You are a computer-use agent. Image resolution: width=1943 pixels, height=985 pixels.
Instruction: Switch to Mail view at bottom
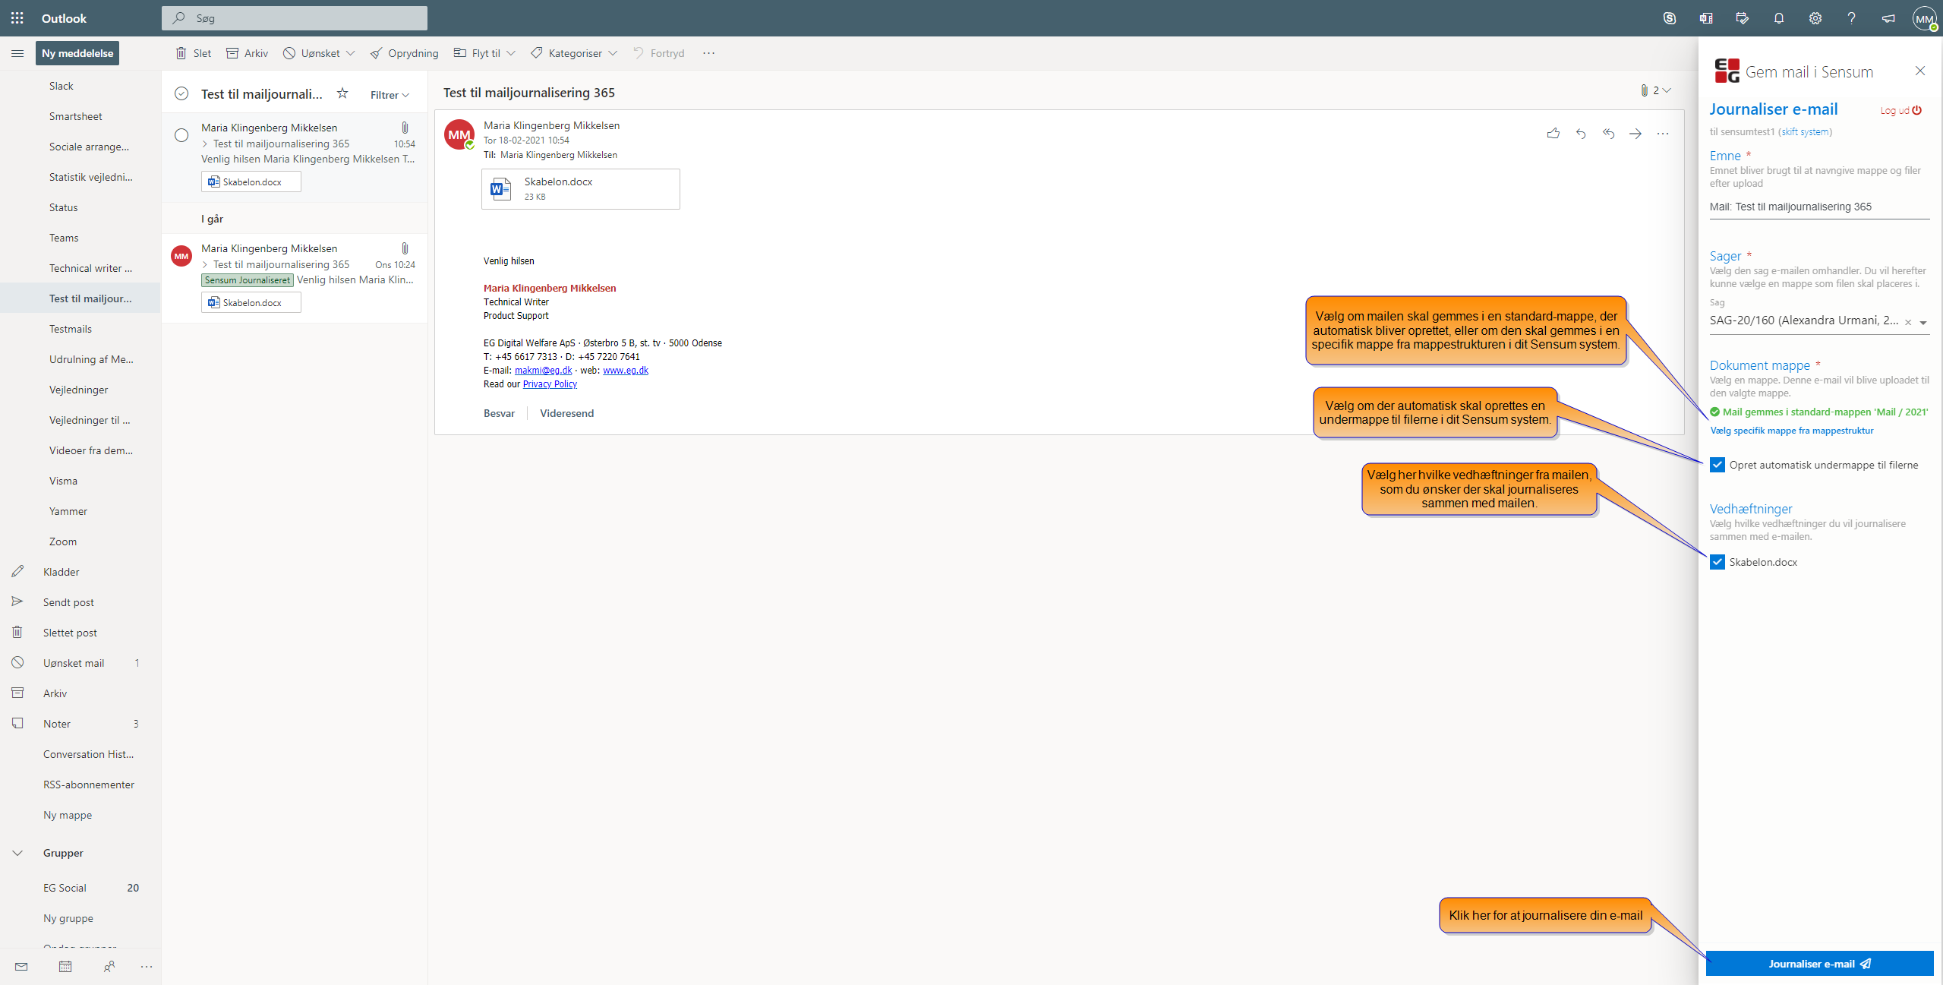pyautogui.click(x=21, y=967)
